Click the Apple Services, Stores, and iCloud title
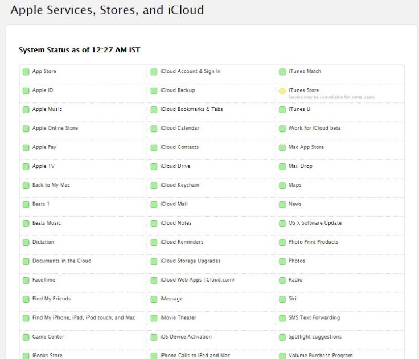The image size is (419, 359). coord(107,10)
